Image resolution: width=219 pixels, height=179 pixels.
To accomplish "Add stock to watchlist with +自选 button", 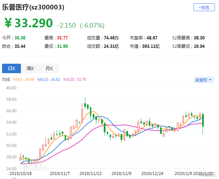I will 204,7.
